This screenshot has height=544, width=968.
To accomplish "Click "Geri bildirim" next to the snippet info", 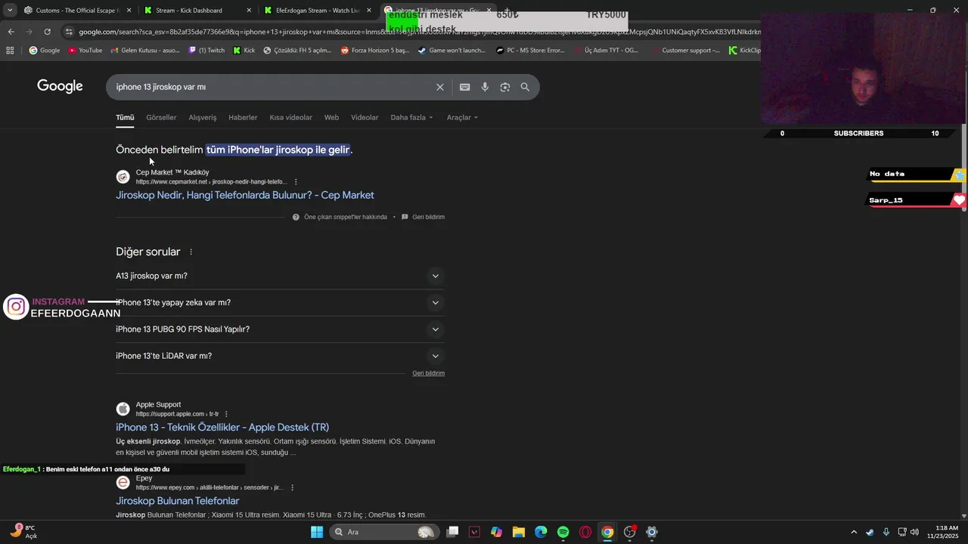I will [428, 217].
